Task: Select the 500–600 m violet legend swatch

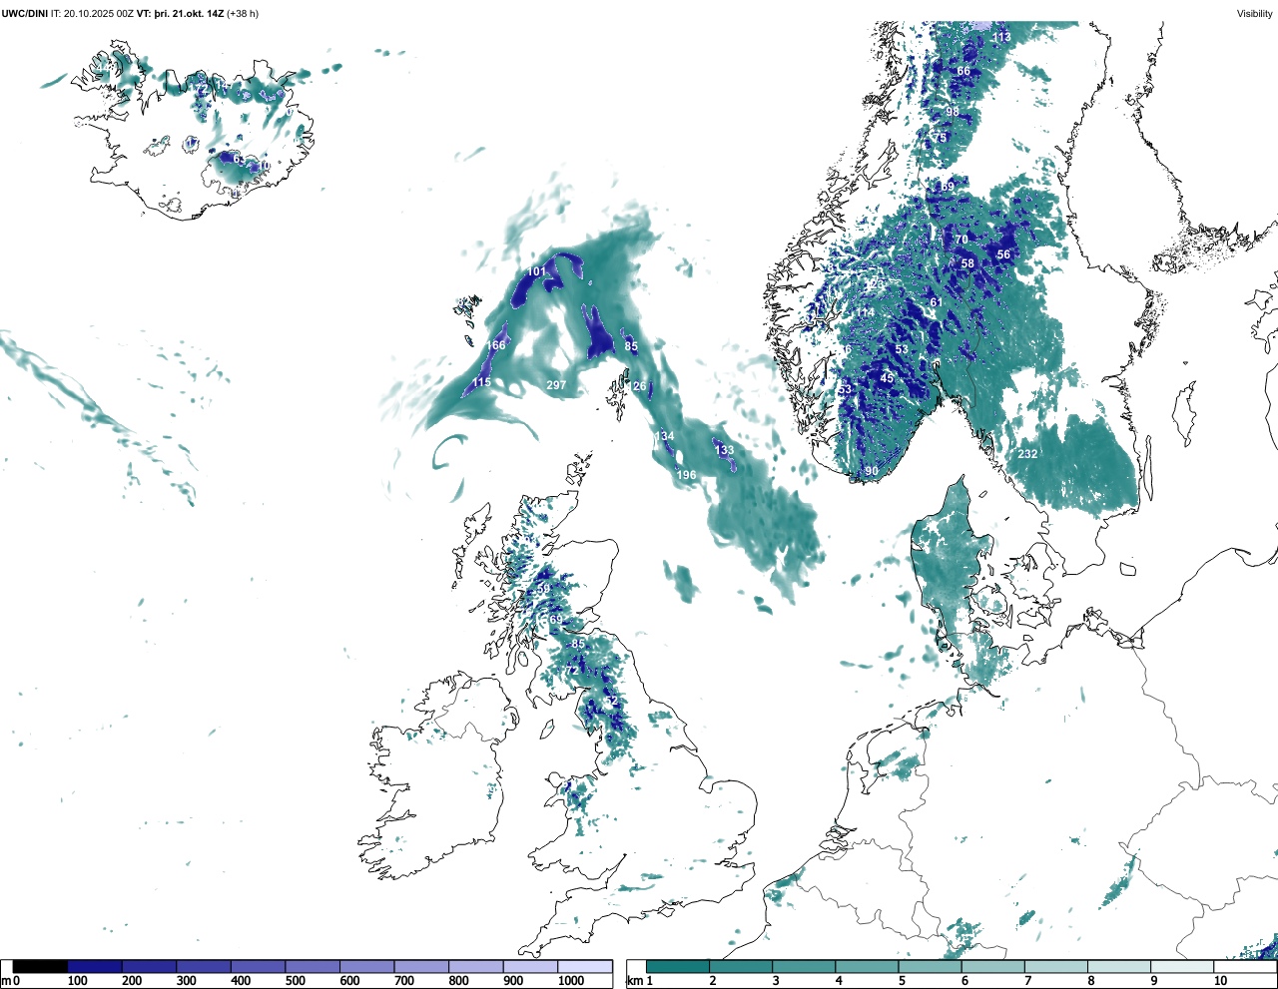Action: pos(312,967)
